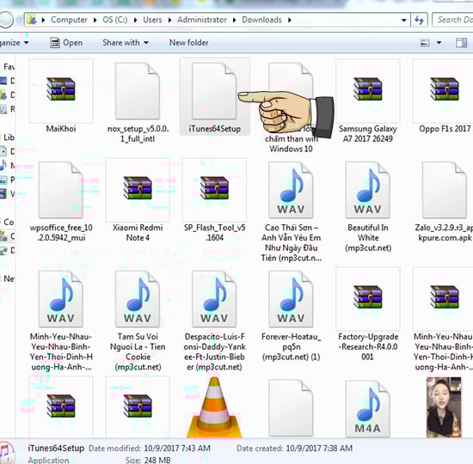Screen dimensions: 473x464
Task: Click iTunes64Setup name in details pane
Action: (x=56, y=449)
